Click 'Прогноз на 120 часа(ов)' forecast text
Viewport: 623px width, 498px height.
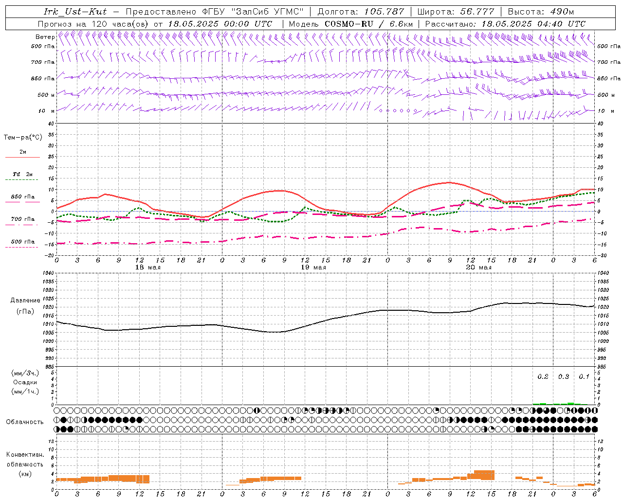point(93,24)
